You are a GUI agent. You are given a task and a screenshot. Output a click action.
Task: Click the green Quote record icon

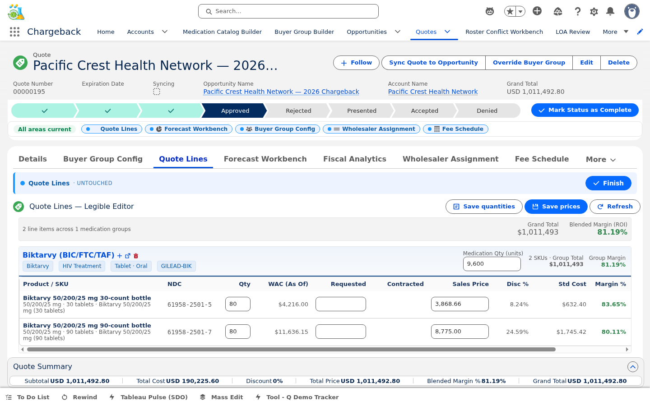click(x=20, y=63)
